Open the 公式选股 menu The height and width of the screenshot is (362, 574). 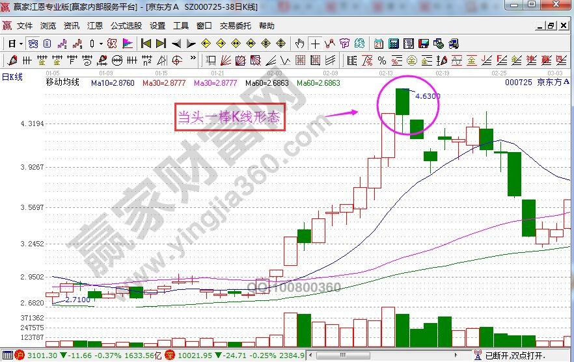[x=126, y=26]
